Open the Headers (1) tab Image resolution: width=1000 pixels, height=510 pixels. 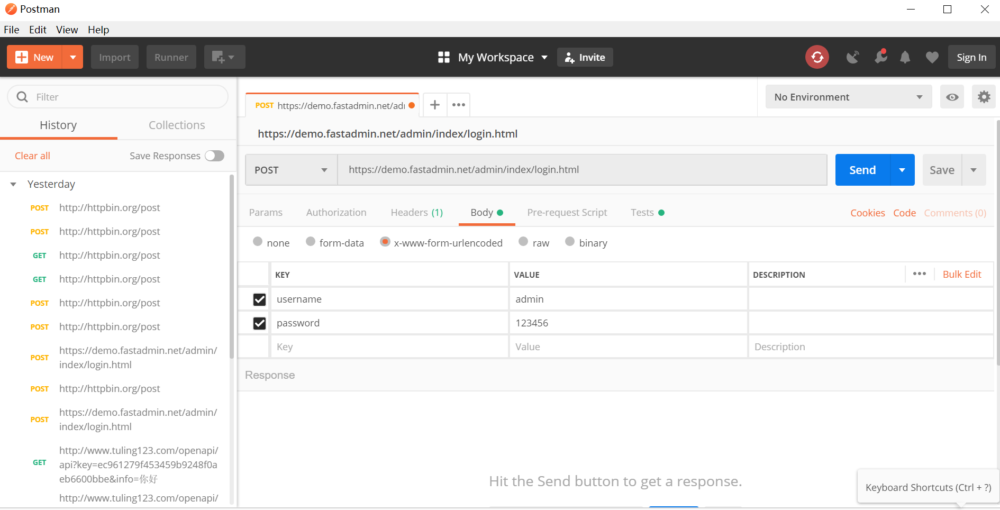pos(416,212)
